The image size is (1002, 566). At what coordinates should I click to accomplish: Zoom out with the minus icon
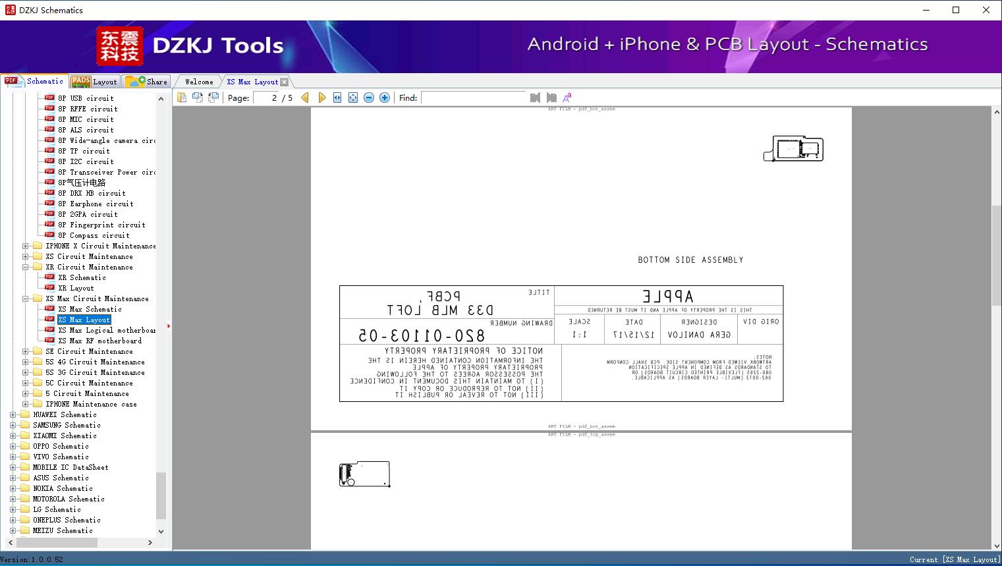point(369,98)
